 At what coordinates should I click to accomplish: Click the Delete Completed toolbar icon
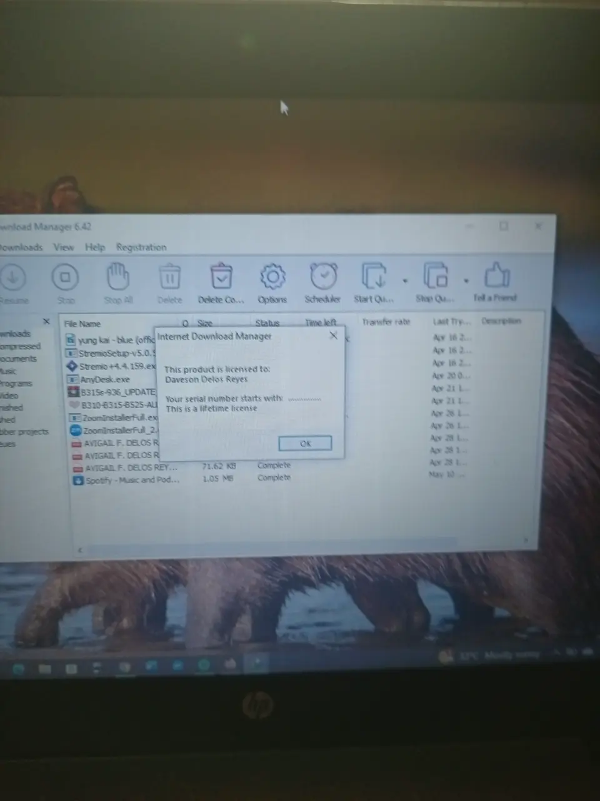pos(221,276)
